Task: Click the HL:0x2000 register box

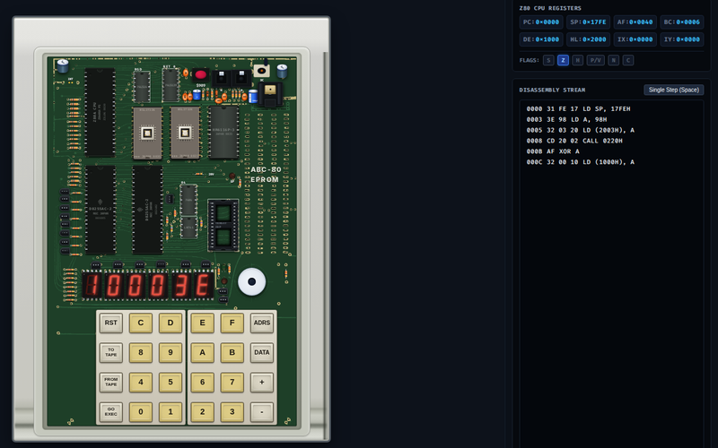Action: click(588, 39)
